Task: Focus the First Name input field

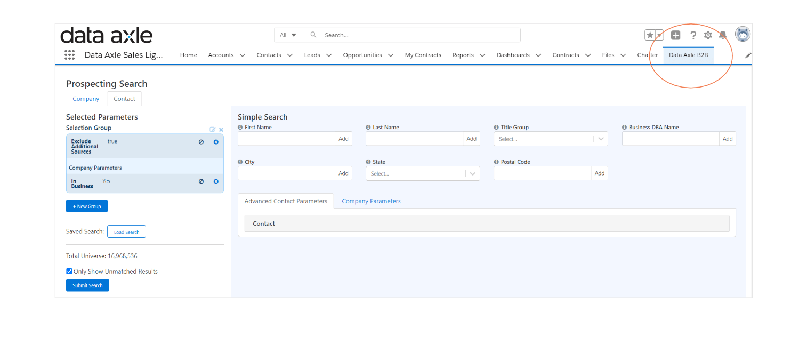Action: [287, 139]
